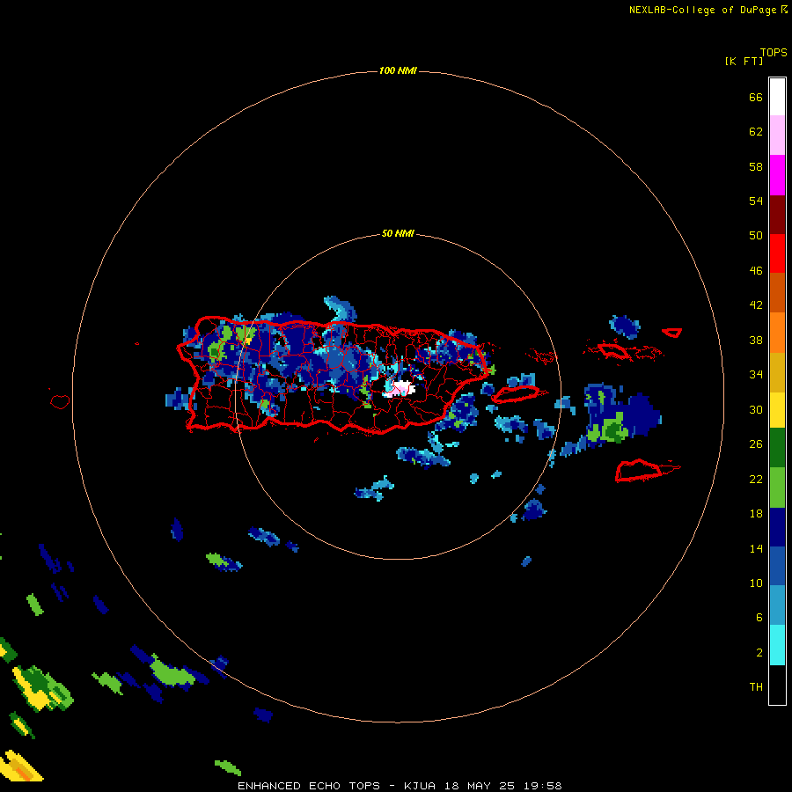Select the bright red legend swatch
Screen dimensions: 792x792
pos(777,253)
